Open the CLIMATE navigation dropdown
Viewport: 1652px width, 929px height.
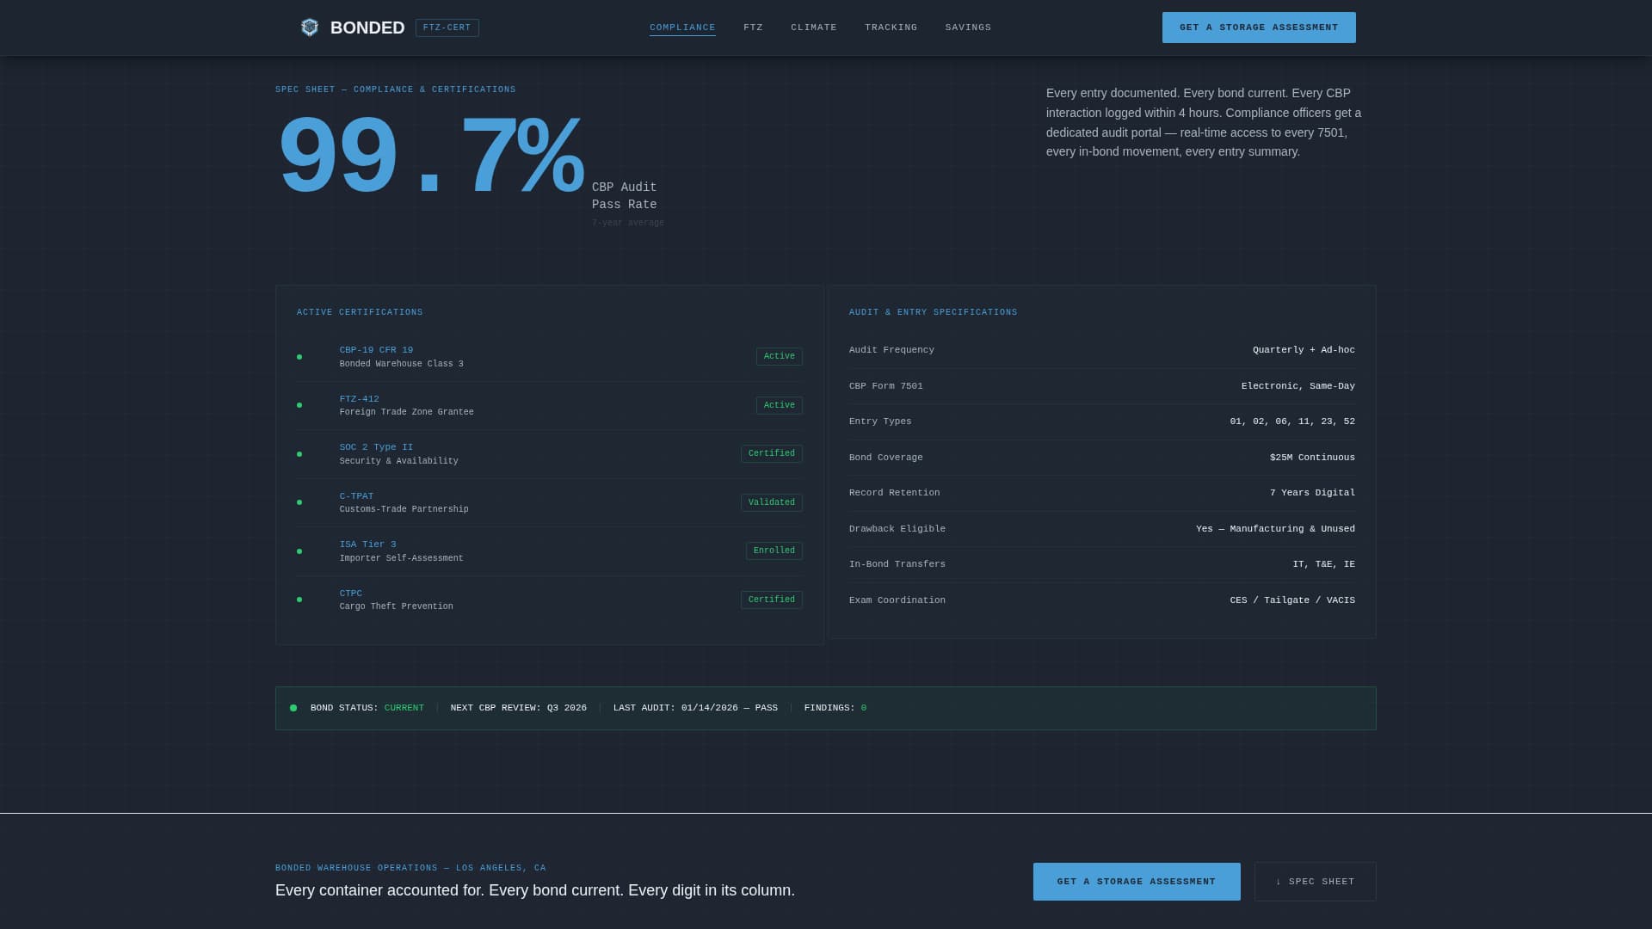click(x=812, y=27)
